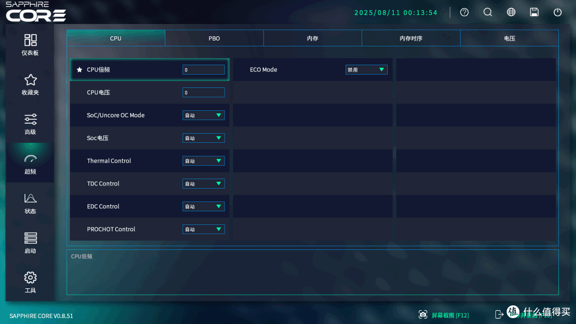Click the exit icon at bottom right
Image resolution: width=576 pixels, height=324 pixels.
[499, 314]
